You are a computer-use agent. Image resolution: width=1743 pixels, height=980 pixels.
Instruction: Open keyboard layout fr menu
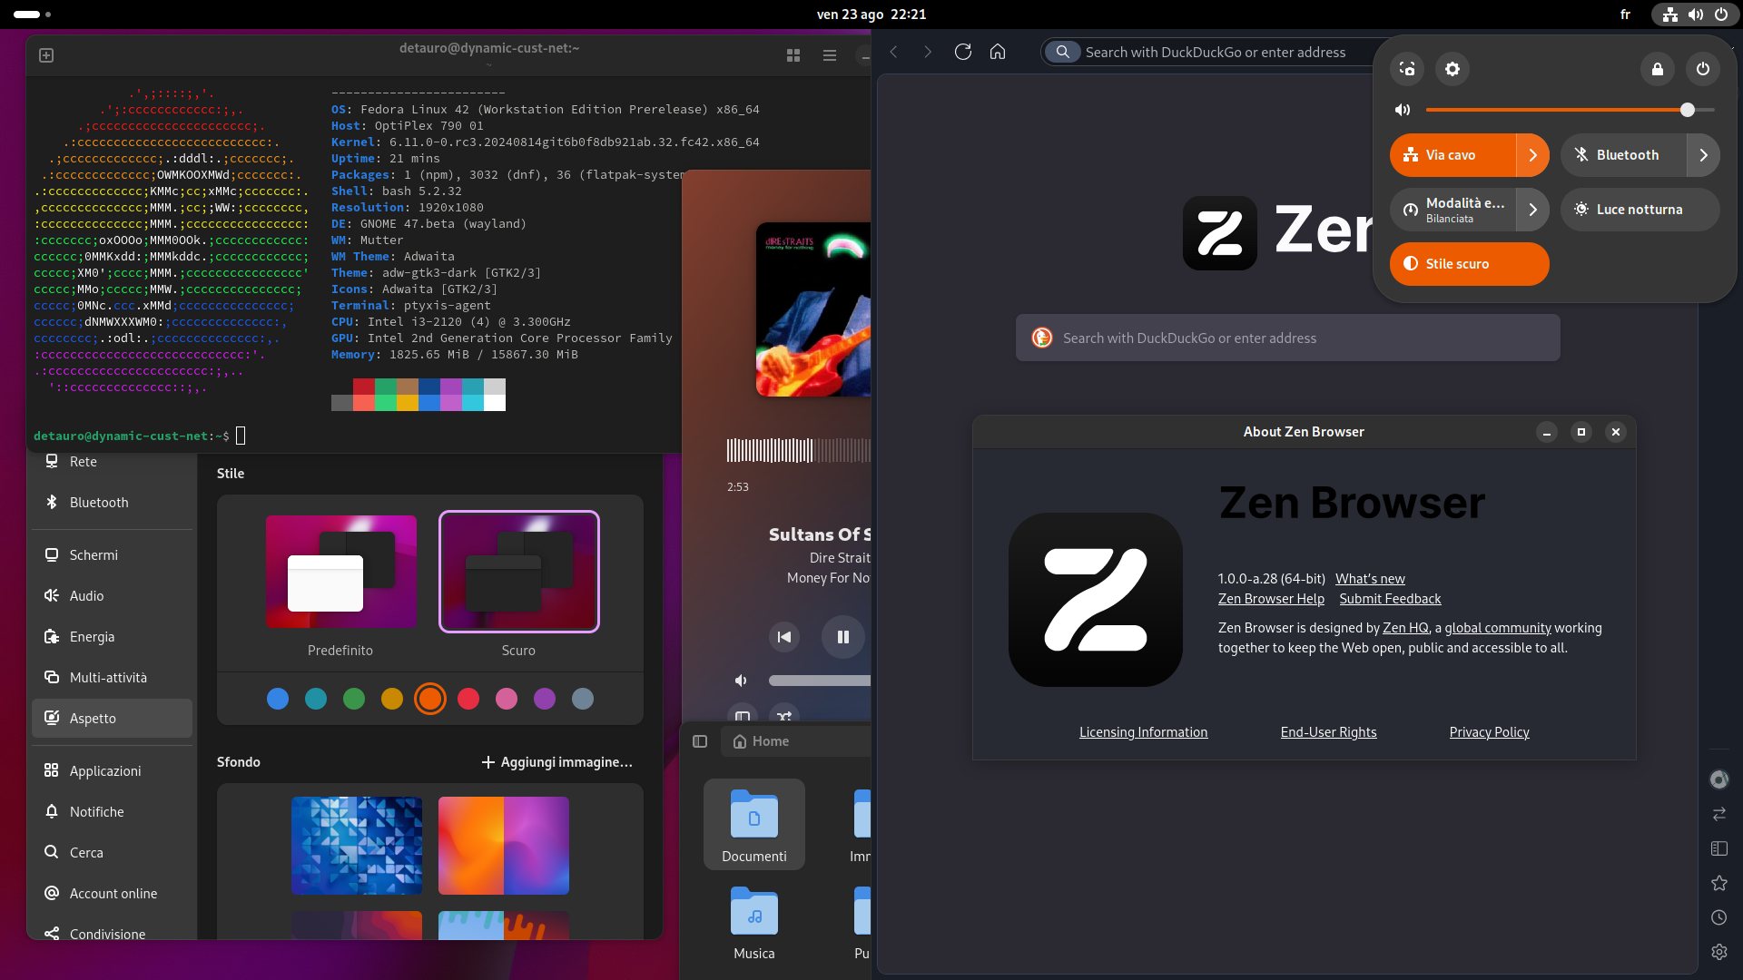[1625, 15]
